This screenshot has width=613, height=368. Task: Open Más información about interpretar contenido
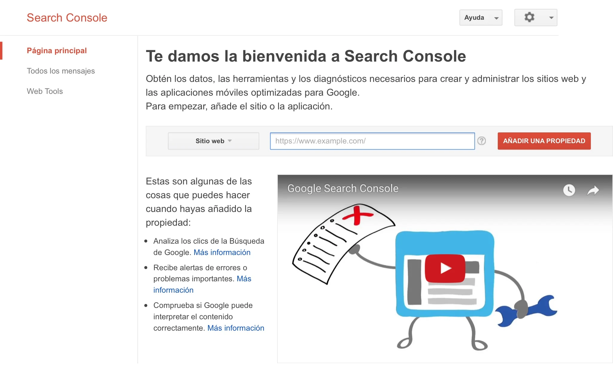[236, 328]
